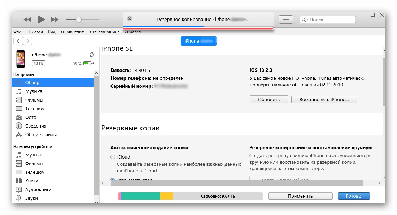Click the 16 ГБ capacity badge
The height and width of the screenshot is (215, 397).
[x=39, y=63]
